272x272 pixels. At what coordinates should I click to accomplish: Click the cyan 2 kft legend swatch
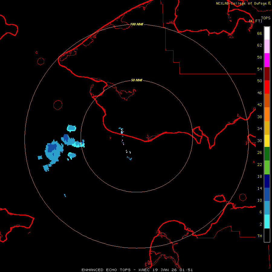click(267, 222)
